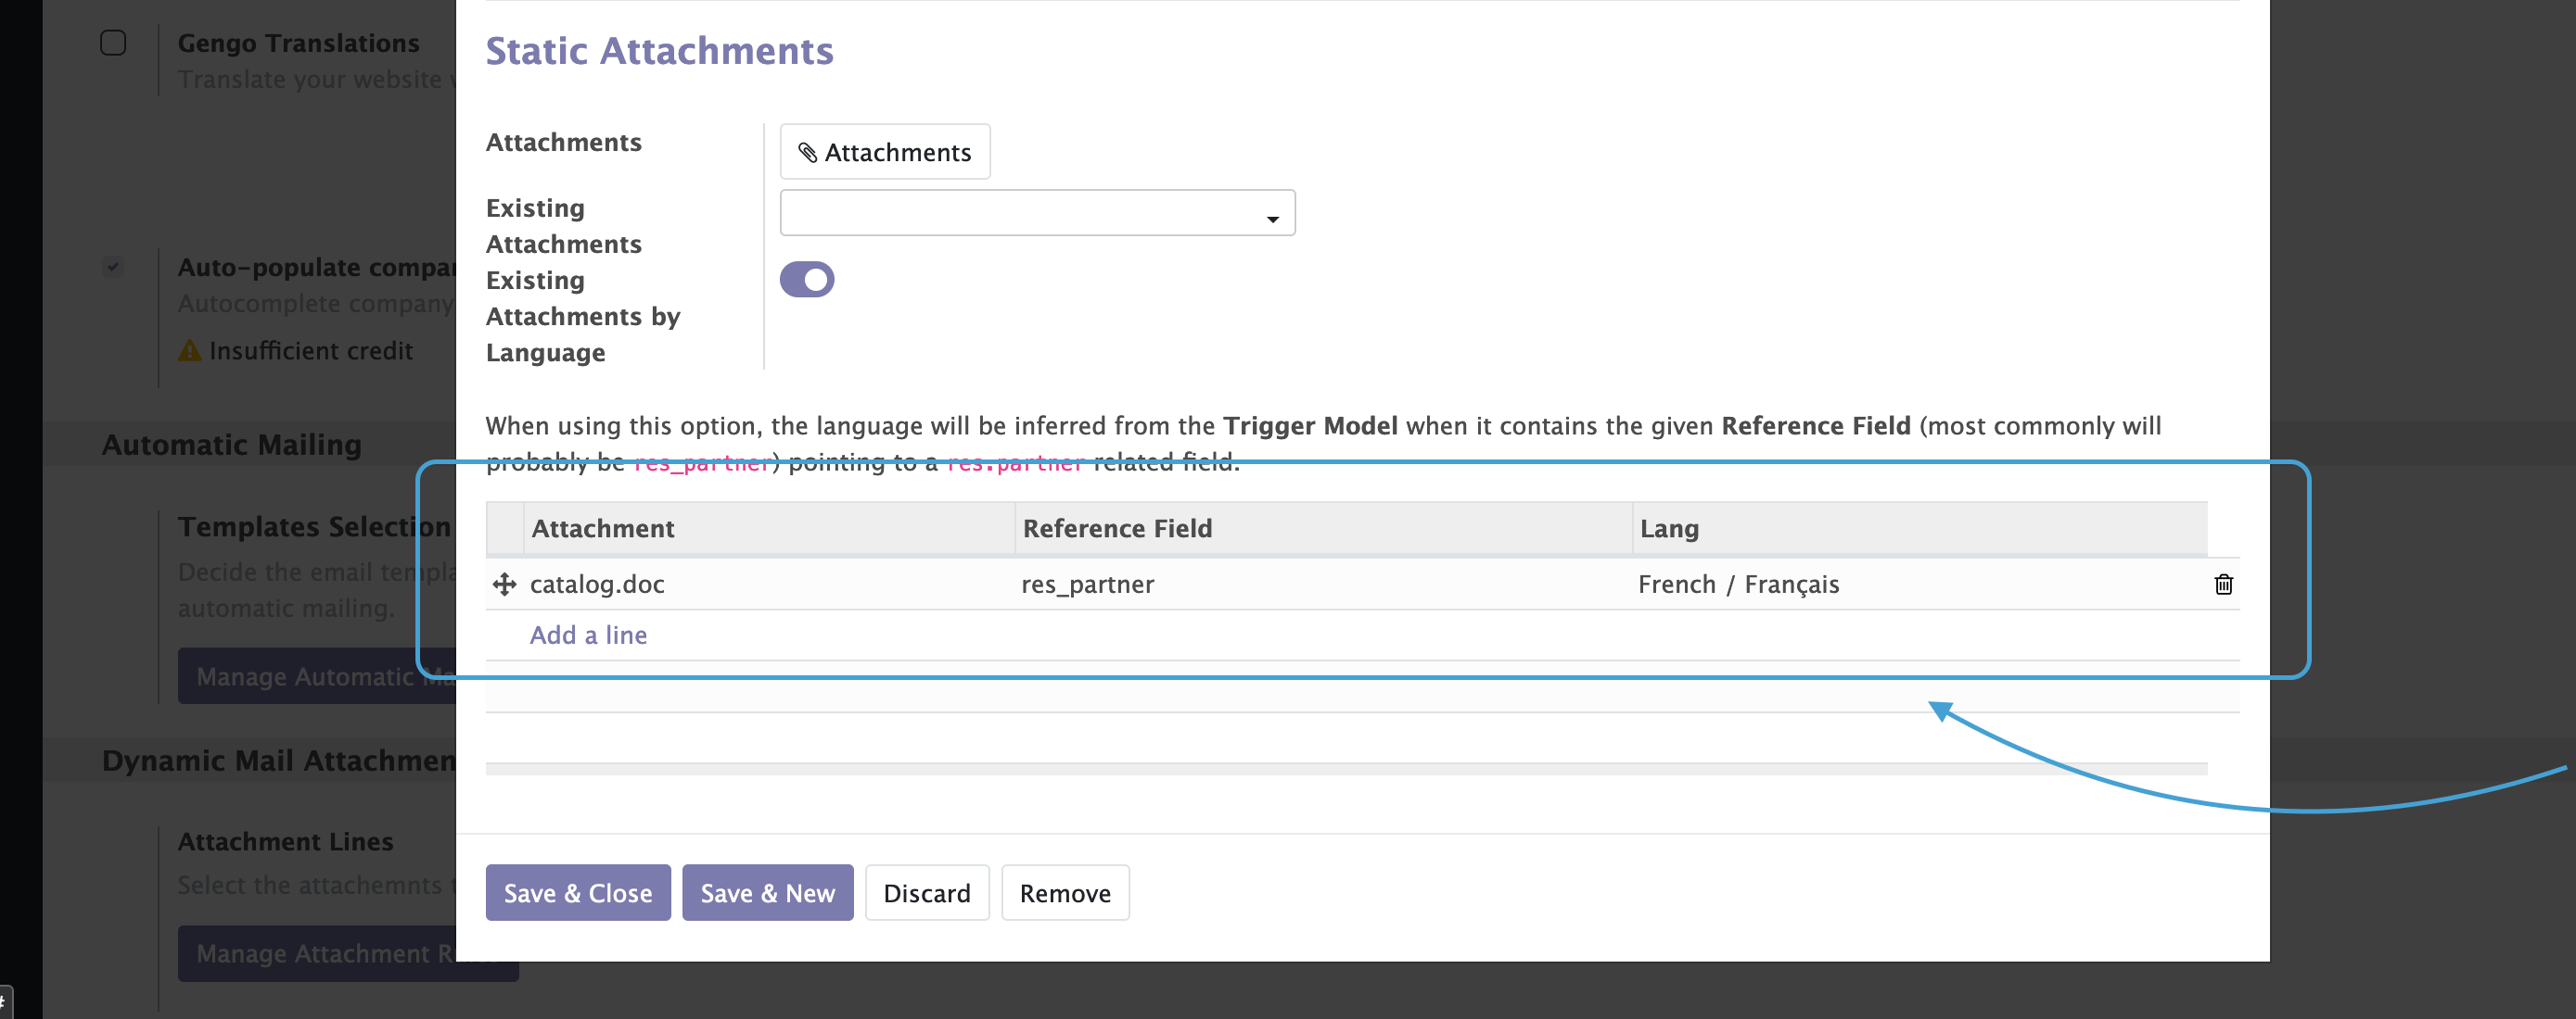
Task: Click the Discard button
Action: point(926,893)
